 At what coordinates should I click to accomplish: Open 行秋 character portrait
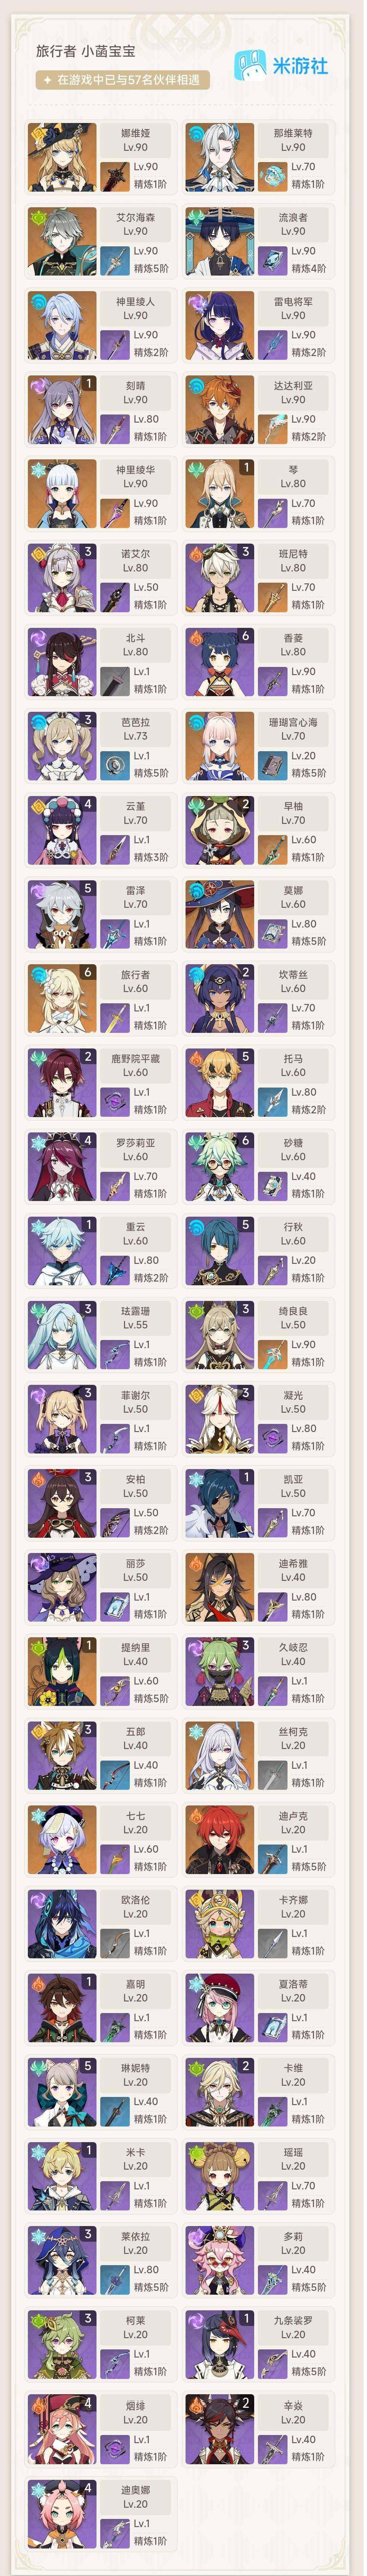(x=219, y=1249)
